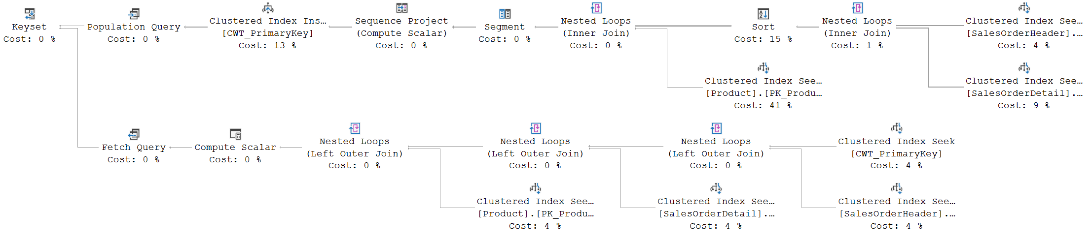Select SalesOrderDetail seek icon costing 9%

point(1024,68)
